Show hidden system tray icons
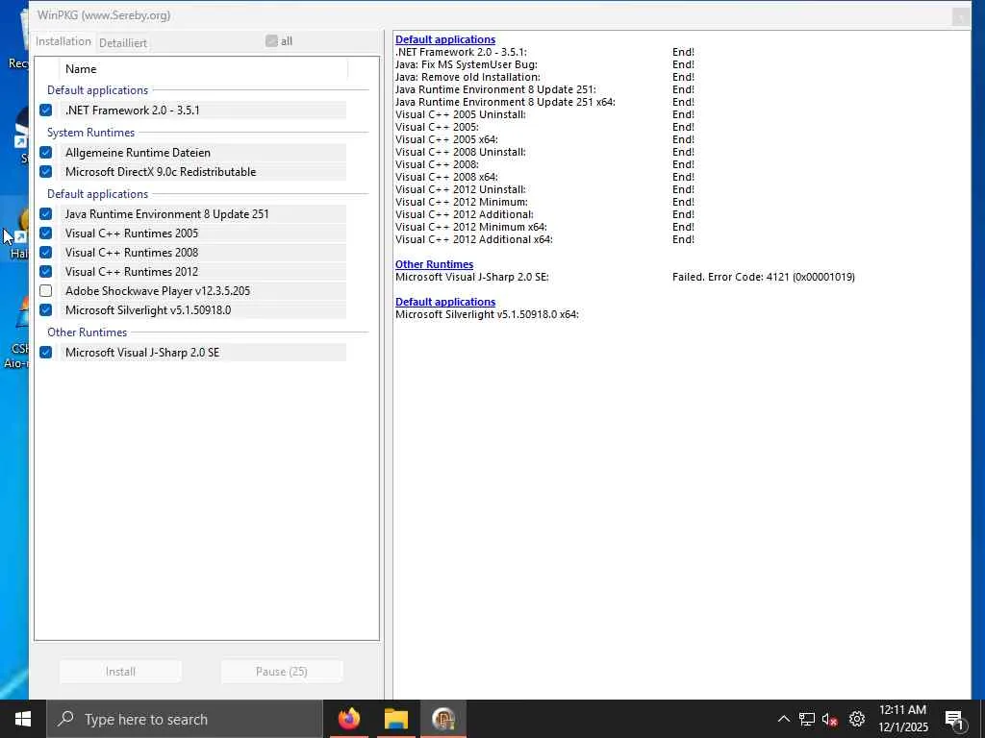 [783, 719]
